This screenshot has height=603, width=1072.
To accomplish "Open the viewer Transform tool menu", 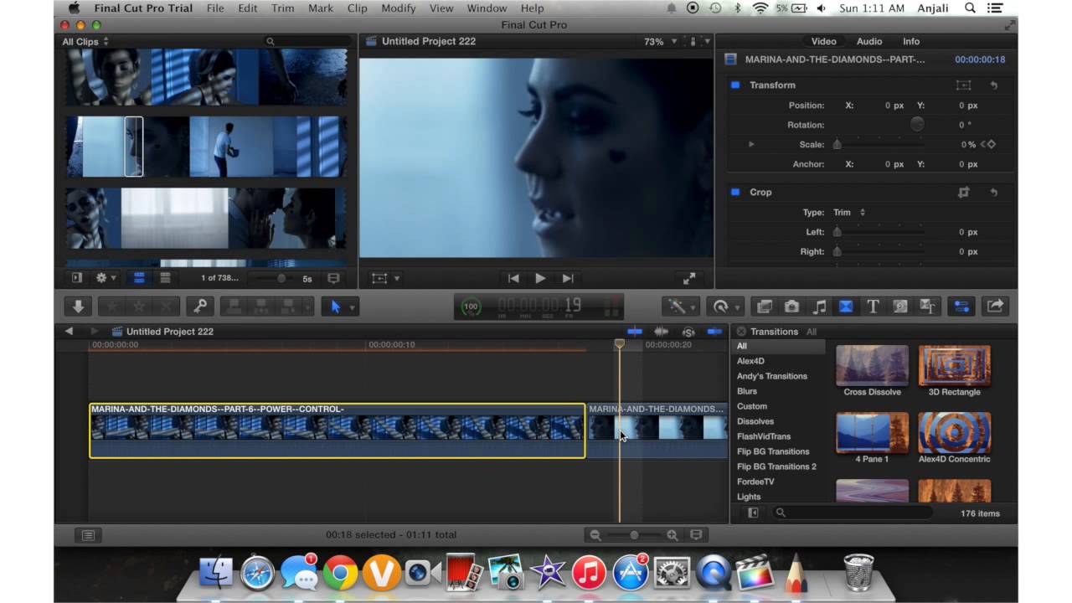I will [x=385, y=278].
